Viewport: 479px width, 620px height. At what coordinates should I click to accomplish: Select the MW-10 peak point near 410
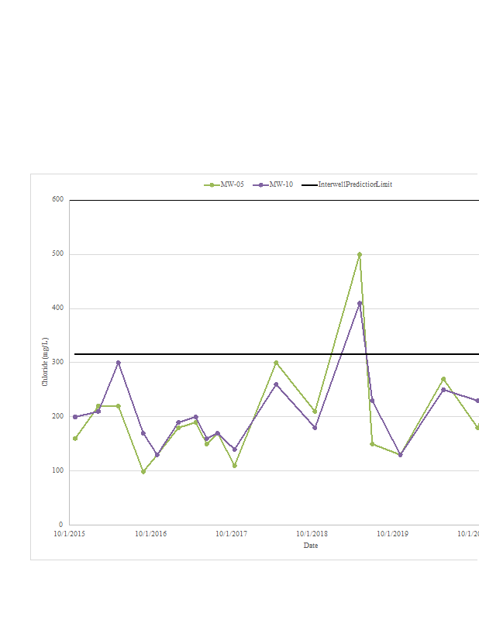[360, 303]
